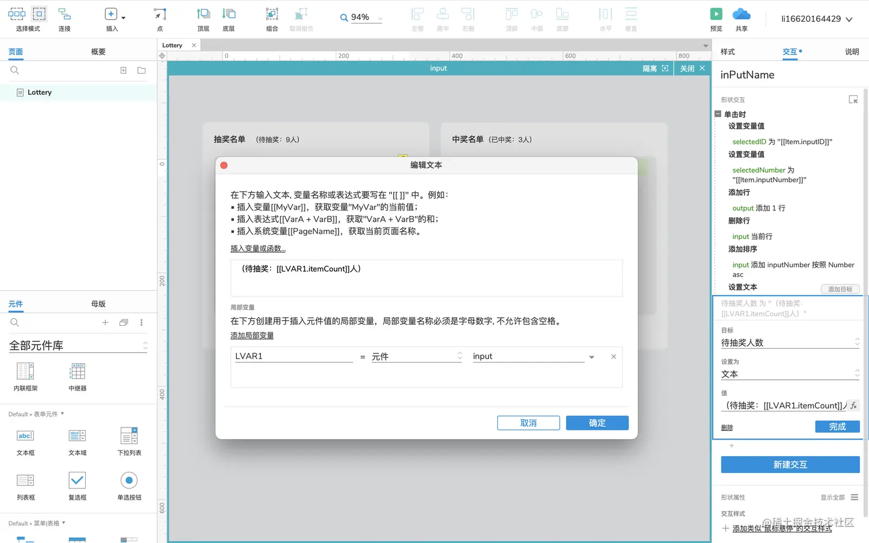The image size is (869, 543).
Task: Start 预览 preview
Action: coord(716,19)
